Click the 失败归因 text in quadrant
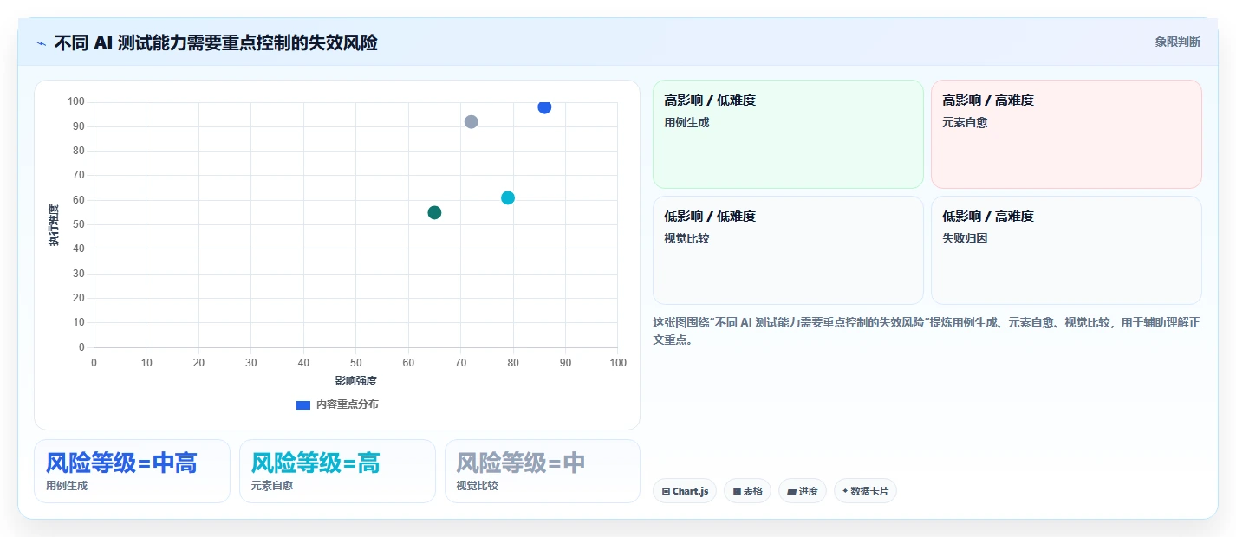Viewport: 1236px width, 537px height. 965,238
